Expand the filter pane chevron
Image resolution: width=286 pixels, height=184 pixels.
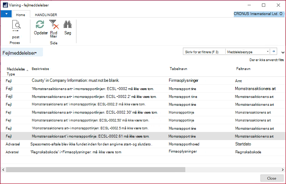point(283,53)
